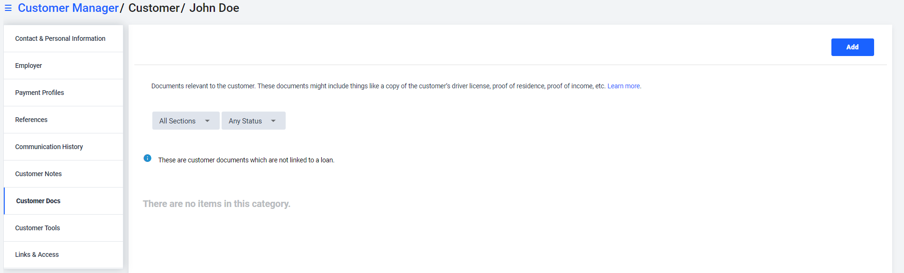Image resolution: width=904 pixels, height=273 pixels.
Task: Open Payment Profiles in the sidebar
Action: coord(63,93)
